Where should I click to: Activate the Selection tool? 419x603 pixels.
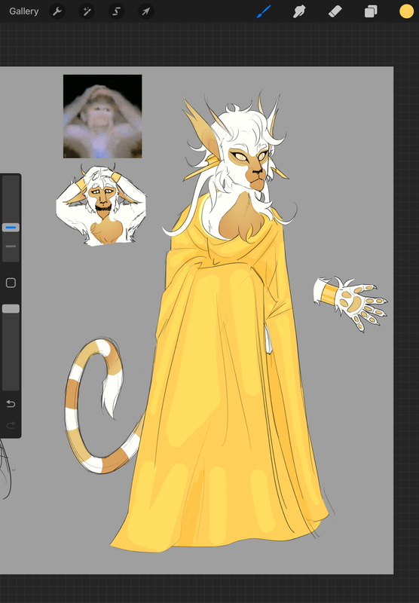[x=117, y=11]
